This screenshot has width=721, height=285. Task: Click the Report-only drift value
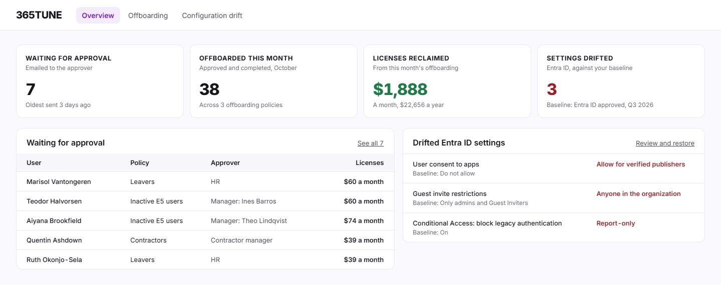(x=615, y=223)
